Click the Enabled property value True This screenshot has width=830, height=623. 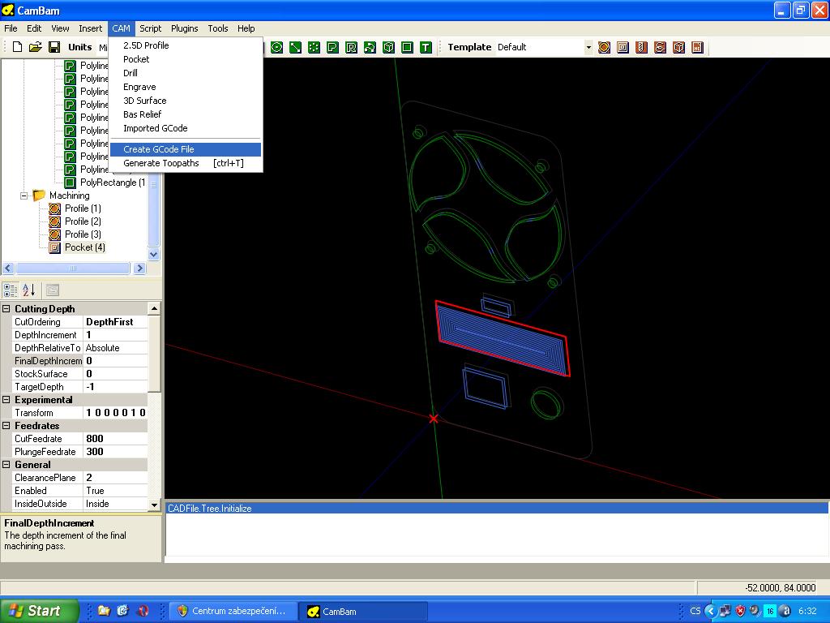115,491
